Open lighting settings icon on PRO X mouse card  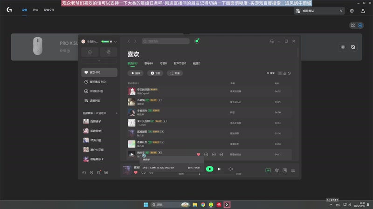click(x=343, y=47)
